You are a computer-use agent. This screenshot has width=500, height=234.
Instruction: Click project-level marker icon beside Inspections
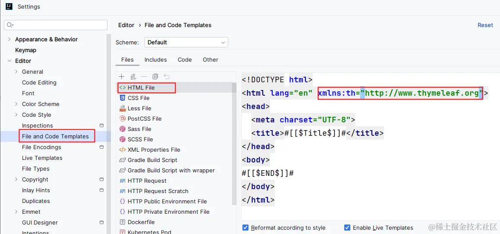pyautogui.click(x=102, y=125)
